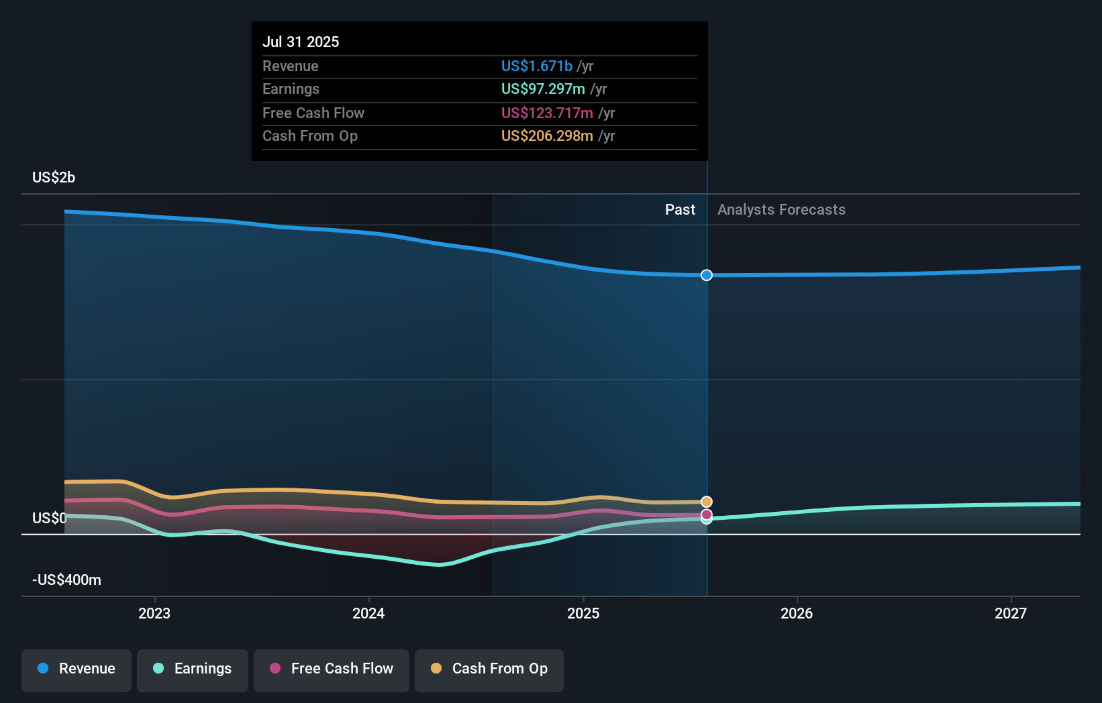The image size is (1102, 703).
Task: Click the 2024 x-axis label
Action: [368, 614]
